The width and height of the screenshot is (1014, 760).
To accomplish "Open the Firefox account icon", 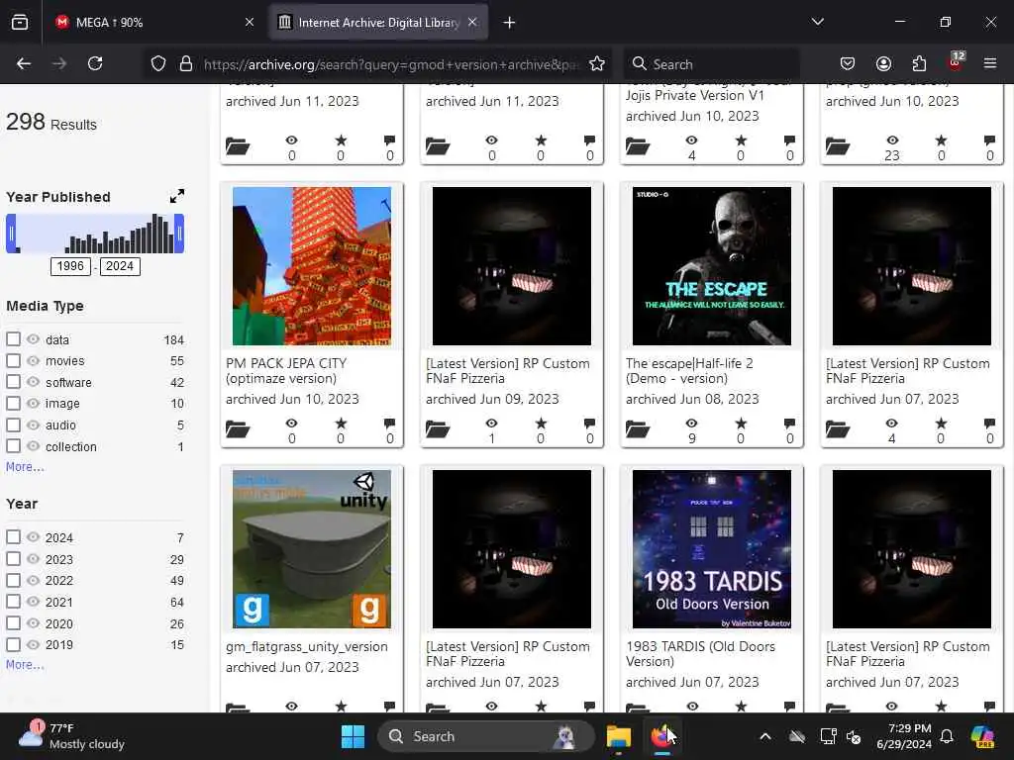I will tap(883, 63).
